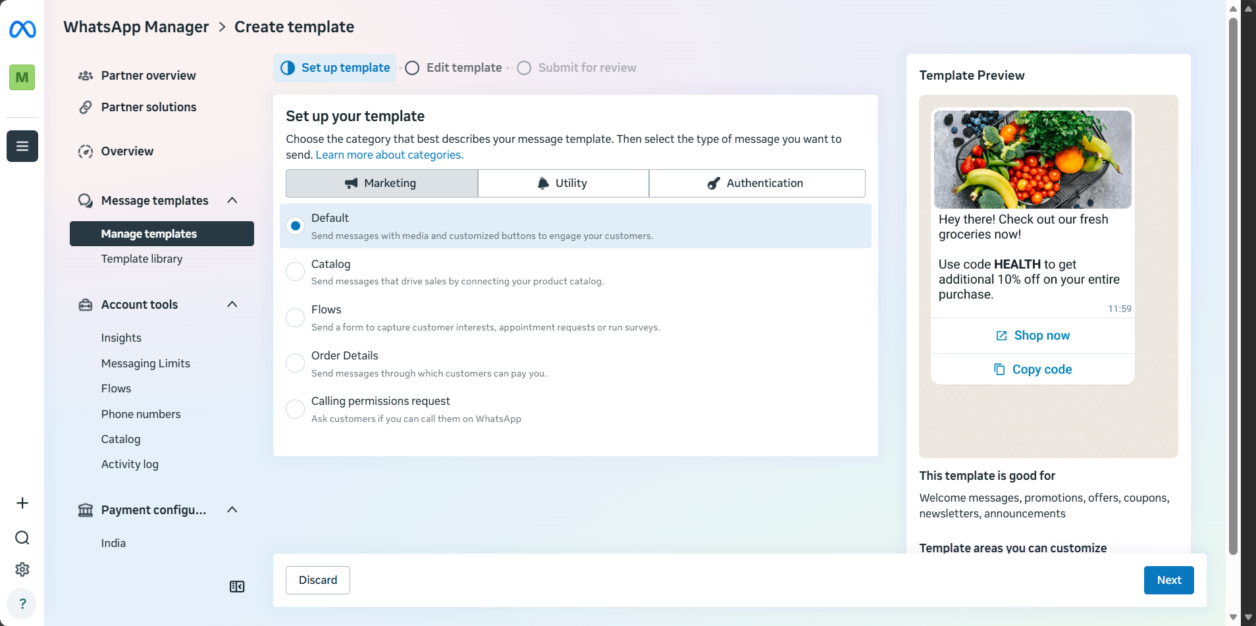Open the hamburger menu icon
Screen dimensions: 1256x626
pyautogui.click(x=22, y=146)
